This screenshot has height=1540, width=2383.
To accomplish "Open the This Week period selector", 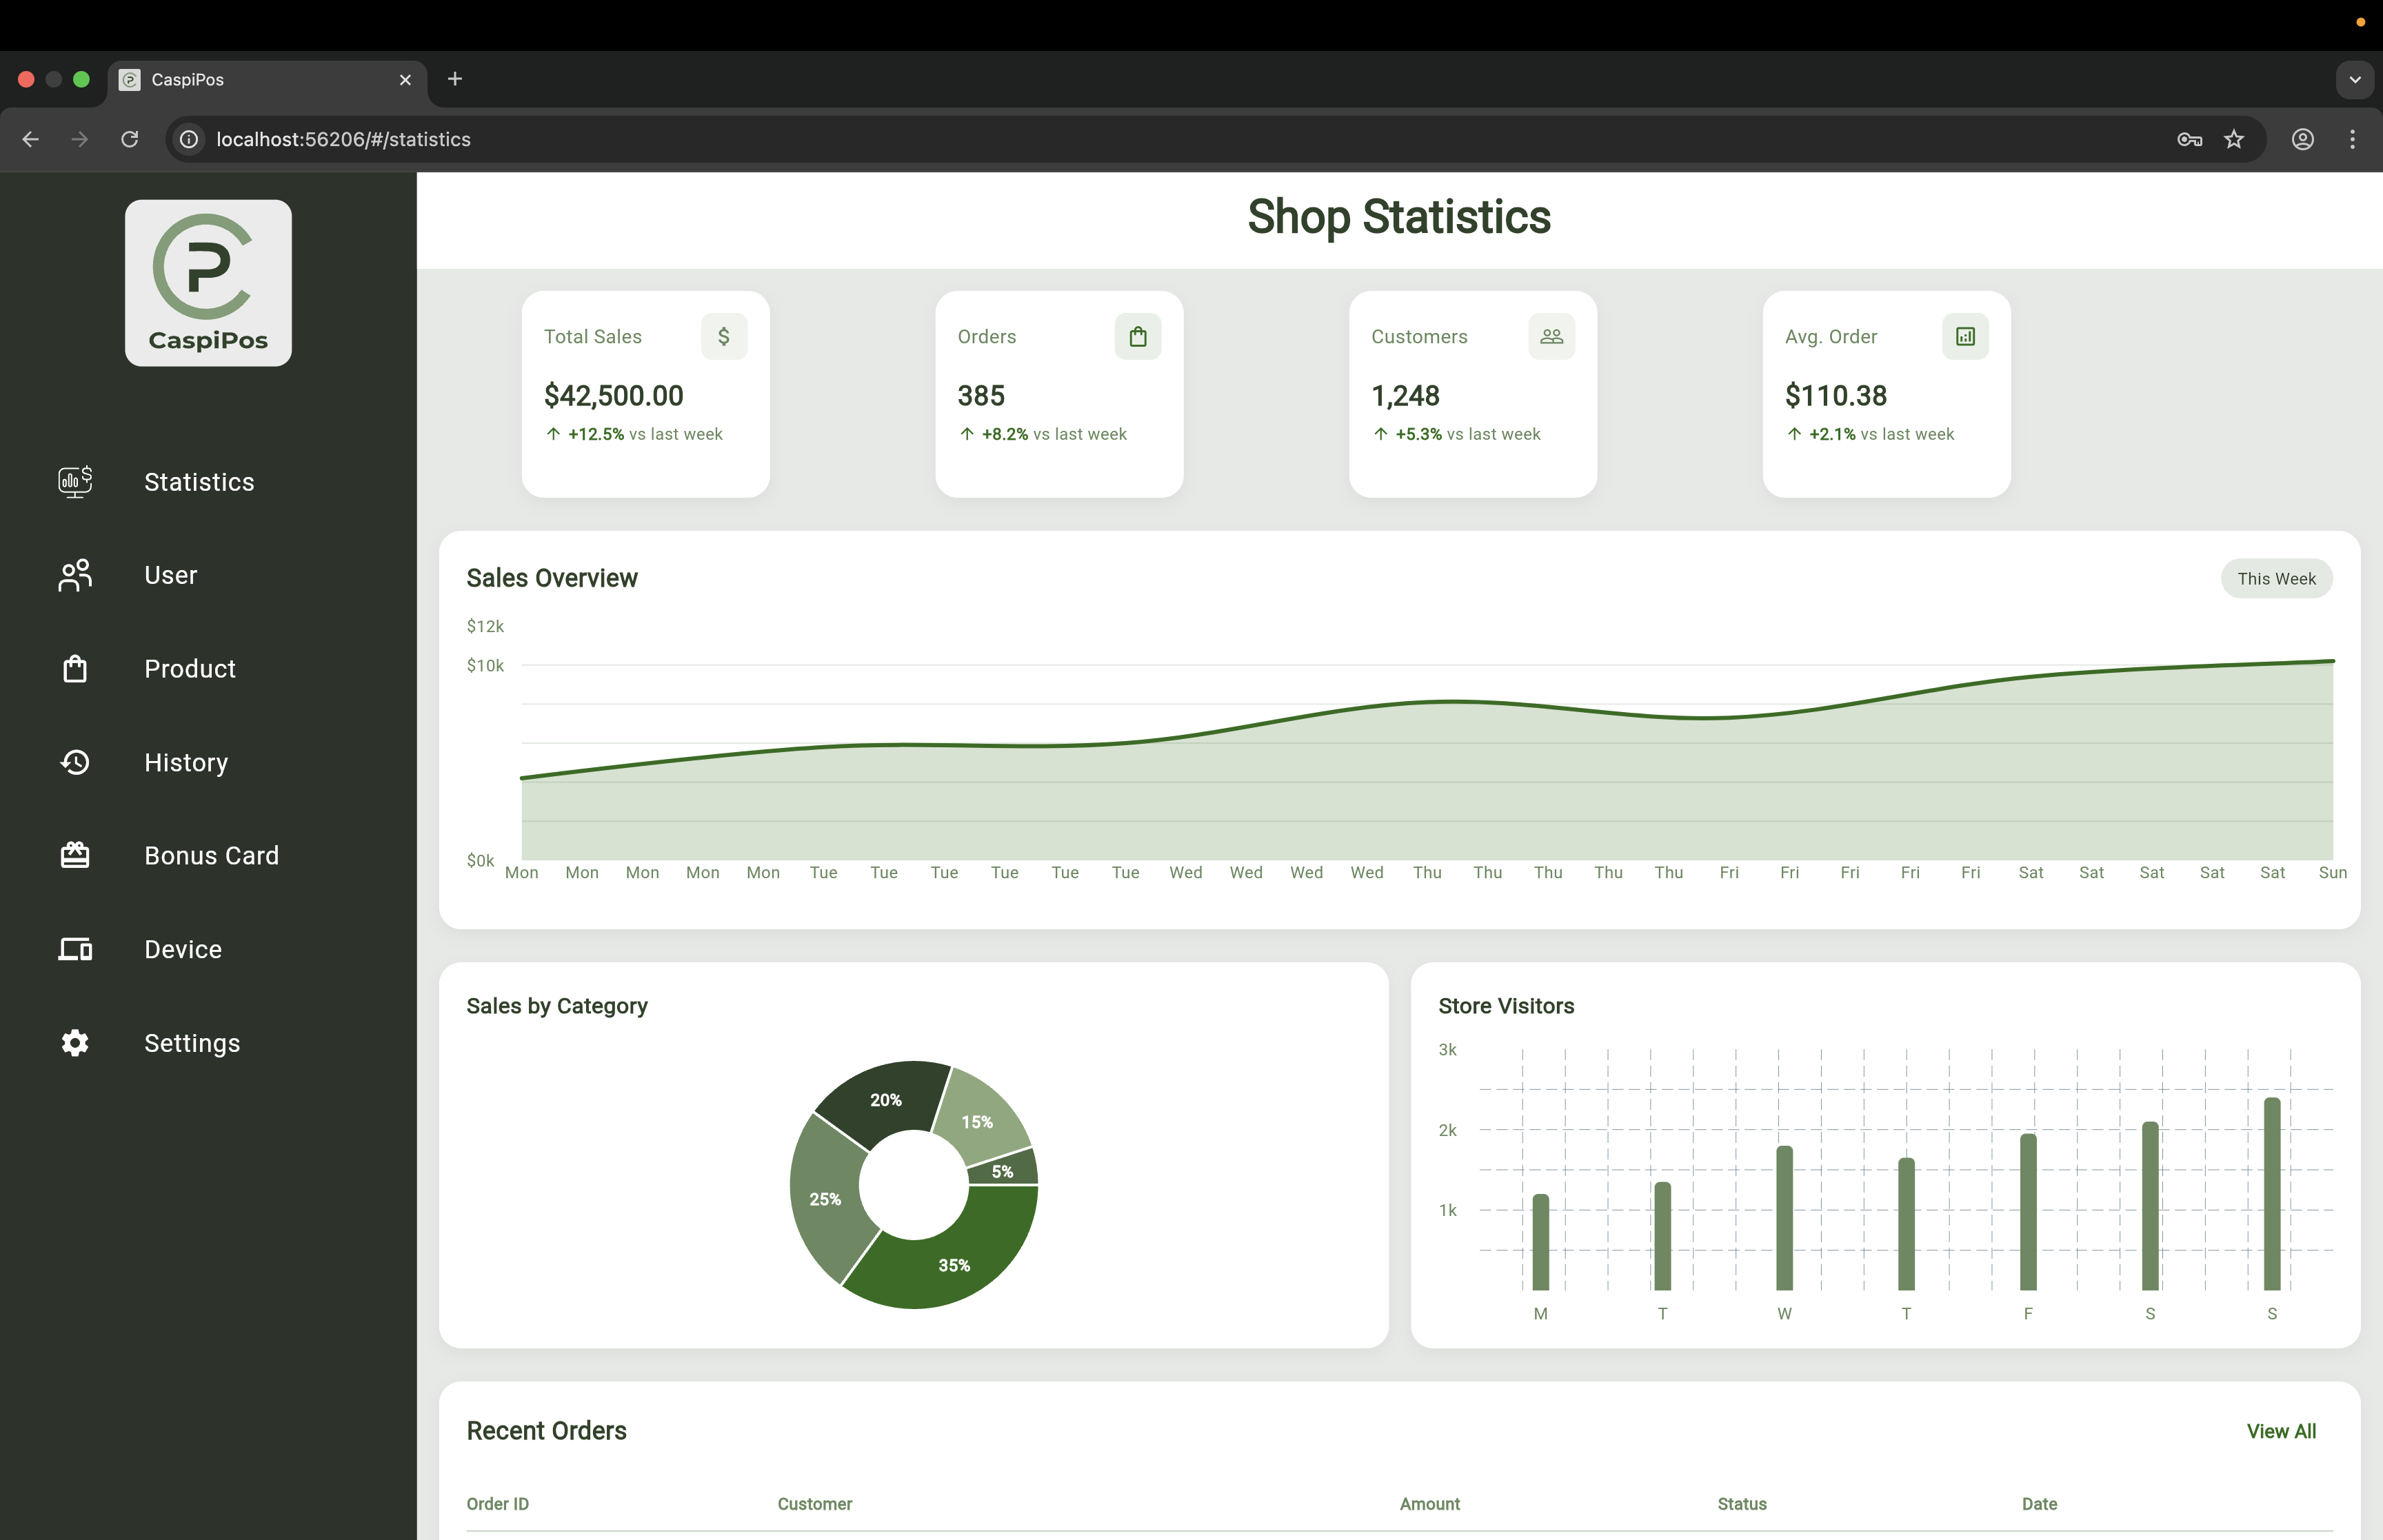I will coord(2276,579).
